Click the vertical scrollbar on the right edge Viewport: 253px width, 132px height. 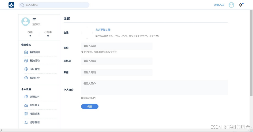[251, 53]
